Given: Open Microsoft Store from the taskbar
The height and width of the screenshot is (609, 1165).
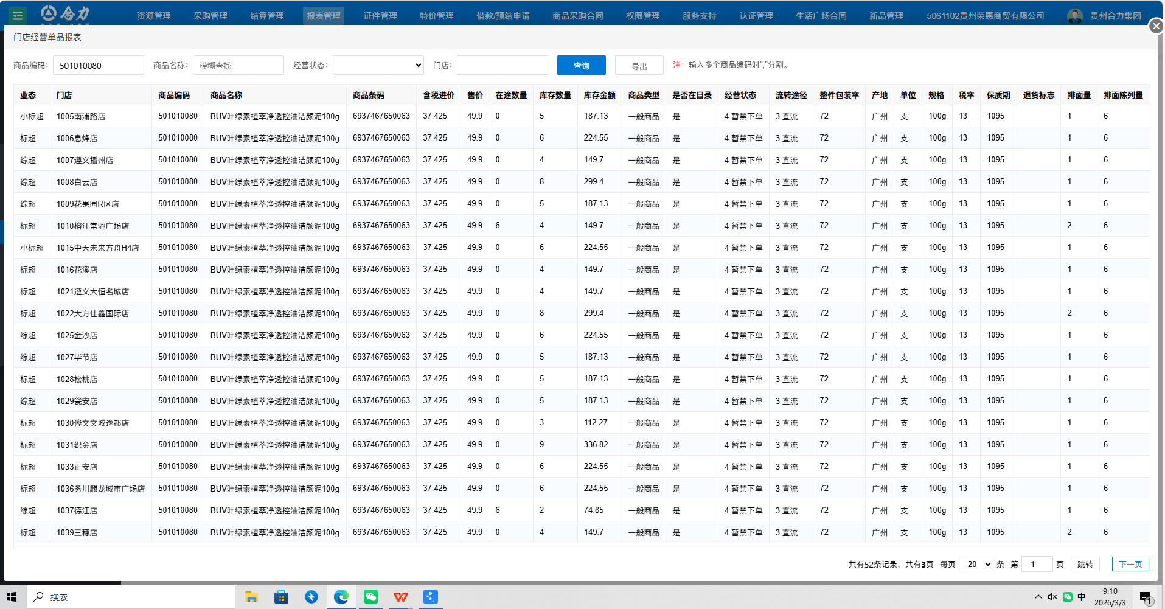Looking at the screenshot, I should click(x=281, y=597).
